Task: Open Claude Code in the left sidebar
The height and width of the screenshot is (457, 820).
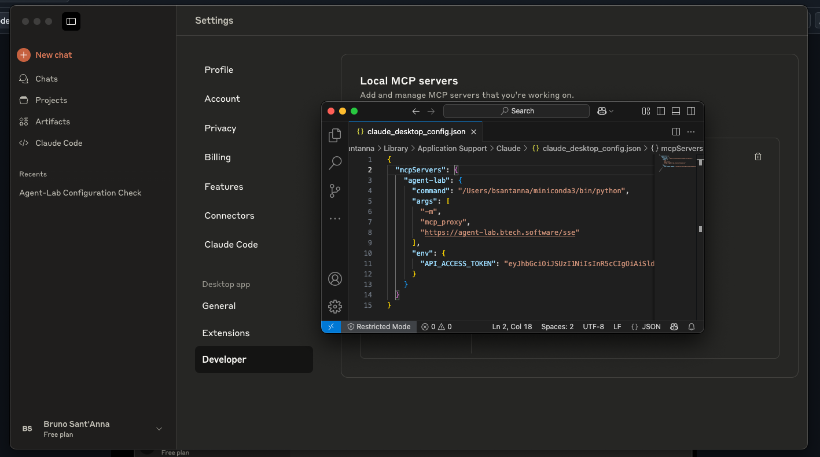Action: coord(51,143)
